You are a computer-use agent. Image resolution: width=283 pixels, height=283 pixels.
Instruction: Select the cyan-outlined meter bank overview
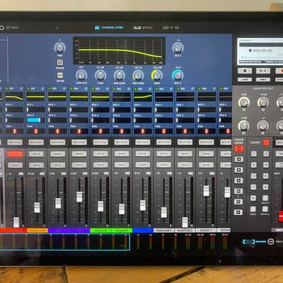[x=65, y=242]
